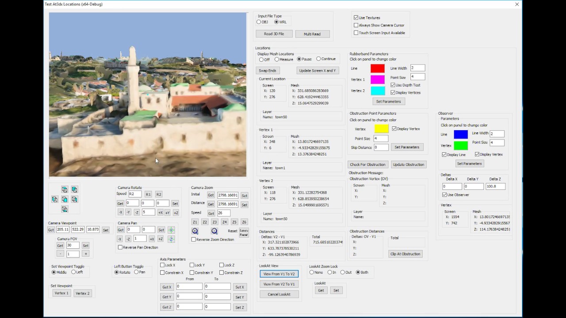The height and width of the screenshot is (318, 566).
Task: Choose LookAt Zoom Lock None
Action: pyautogui.click(x=312, y=272)
